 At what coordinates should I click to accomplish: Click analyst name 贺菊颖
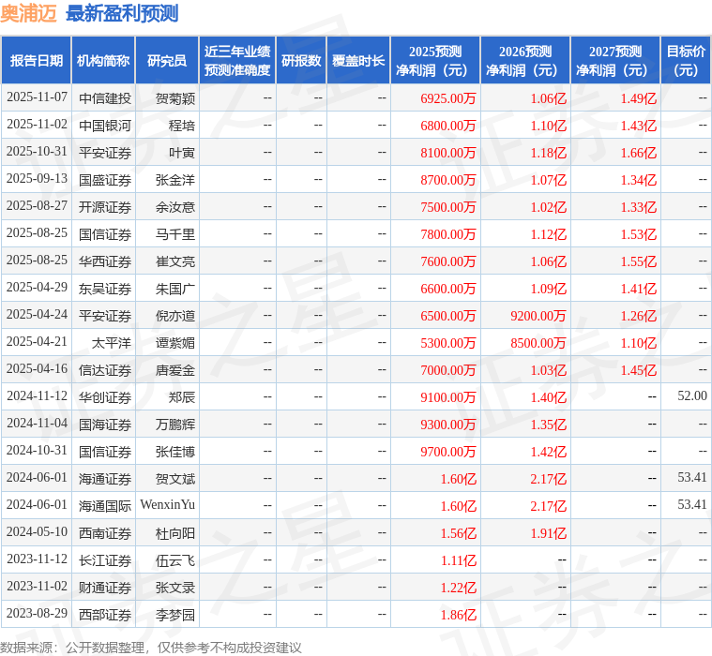(x=175, y=97)
